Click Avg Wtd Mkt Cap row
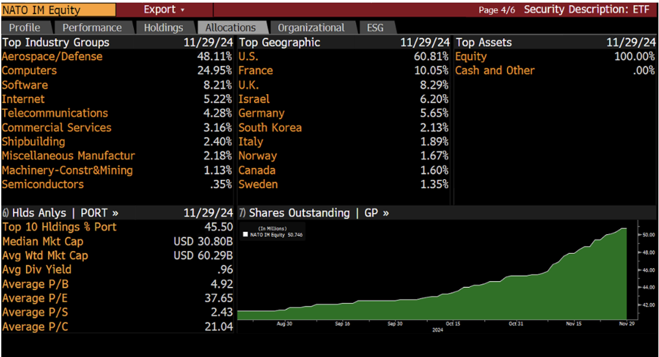Screen dimensions: 659x357 [x=117, y=256]
